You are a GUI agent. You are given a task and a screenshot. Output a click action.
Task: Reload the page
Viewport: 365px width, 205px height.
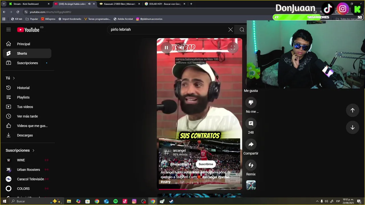point(18,12)
